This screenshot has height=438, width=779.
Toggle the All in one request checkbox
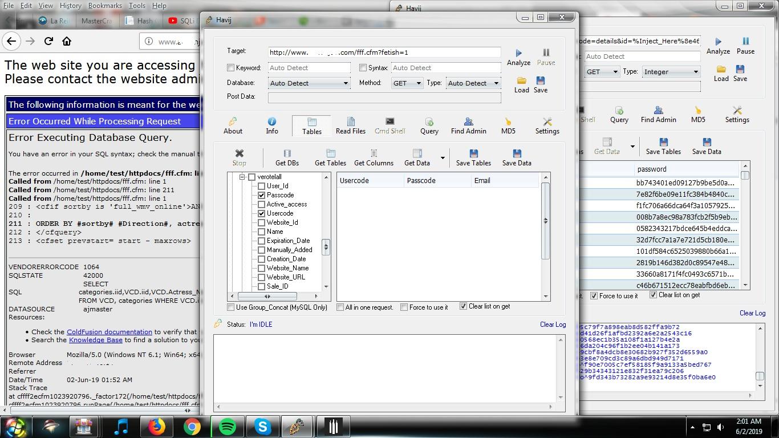point(340,307)
